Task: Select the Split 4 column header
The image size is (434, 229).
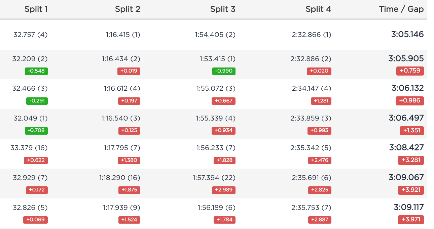Action: (318, 9)
